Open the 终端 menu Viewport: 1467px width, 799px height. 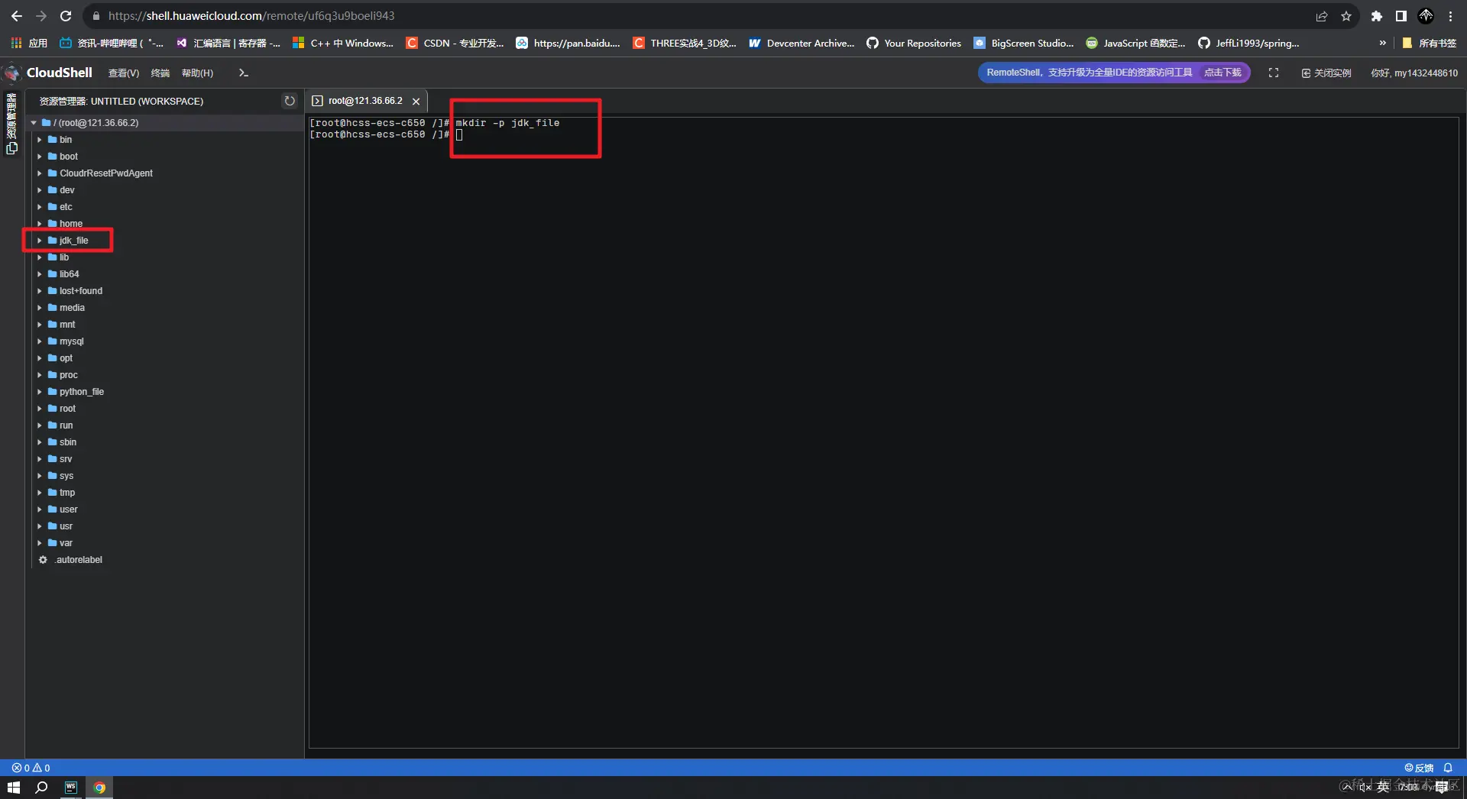pyautogui.click(x=160, y=73)
